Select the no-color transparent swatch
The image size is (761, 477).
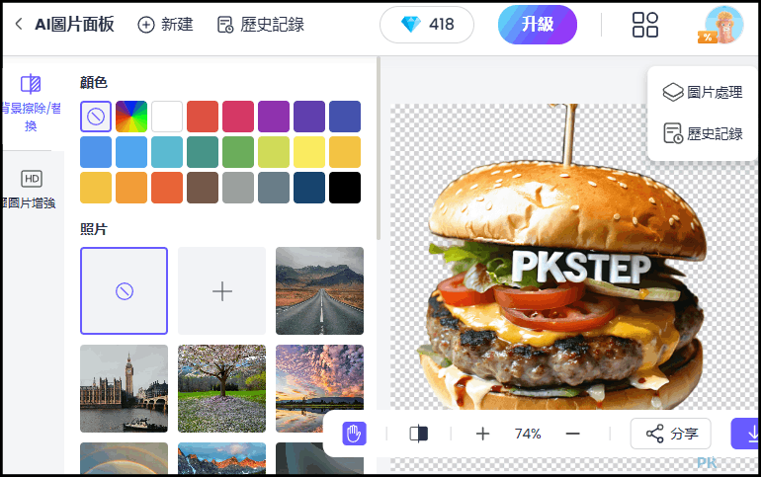coord(96,117)
